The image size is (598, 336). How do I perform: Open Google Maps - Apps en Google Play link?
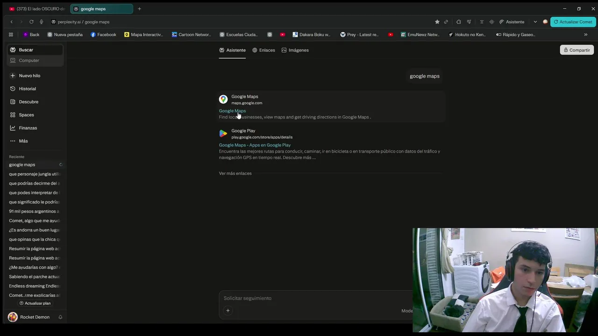[x=255, y=145]
